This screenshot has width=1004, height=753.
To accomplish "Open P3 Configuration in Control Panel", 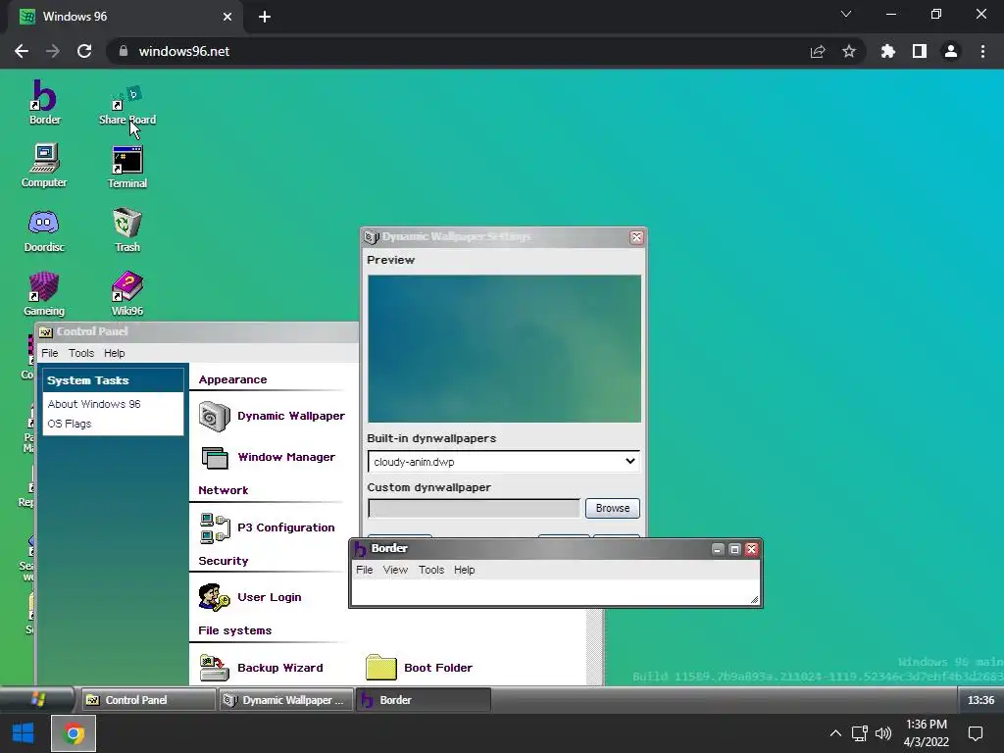I will [x=268, y=527].
